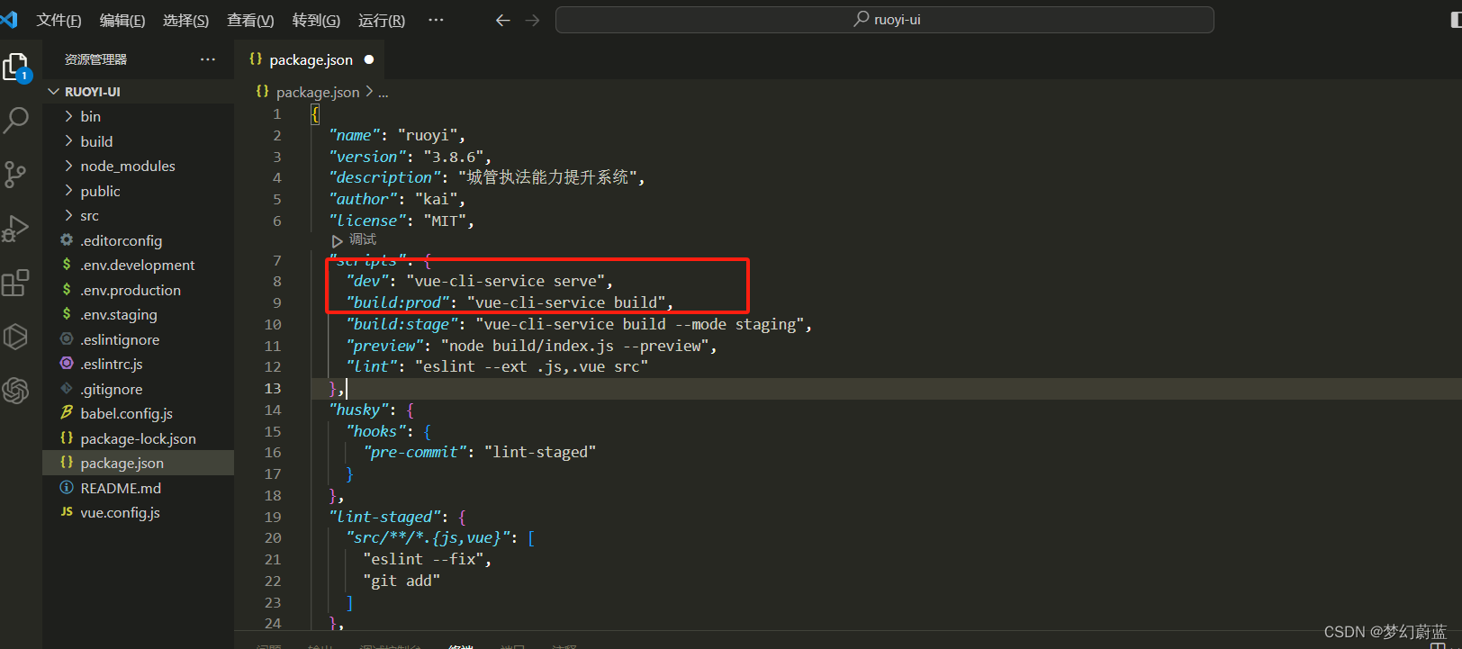1462x649 pixels.
Task: Open the Extensions view icon
Action: click(16, 283)
